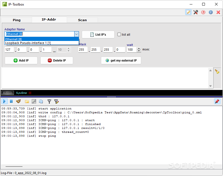This screenshot has width=223, height=176.
Task: Open the log folder icon
Action: (x=27, y=101)
